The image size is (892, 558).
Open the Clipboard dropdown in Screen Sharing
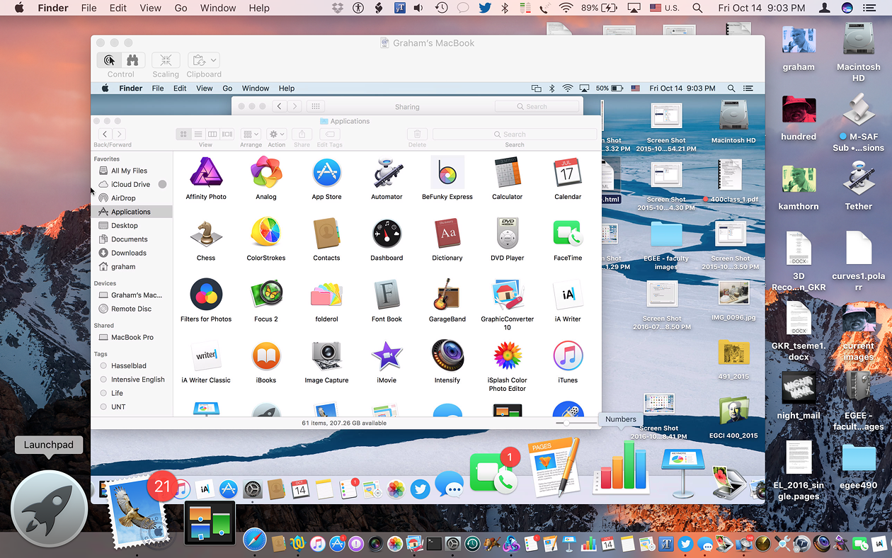tap(204, 61)
